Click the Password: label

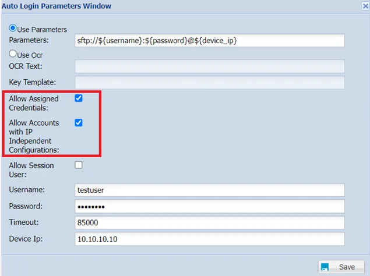point(26,206)
